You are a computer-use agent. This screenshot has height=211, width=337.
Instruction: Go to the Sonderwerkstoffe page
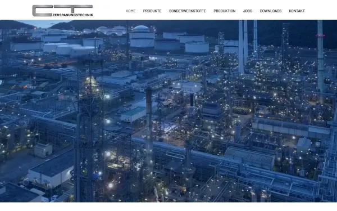click(x=188, y=11)
